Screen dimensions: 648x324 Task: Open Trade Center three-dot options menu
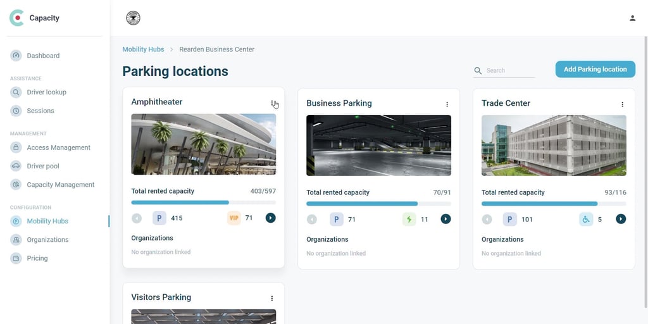tap(622, 104)
